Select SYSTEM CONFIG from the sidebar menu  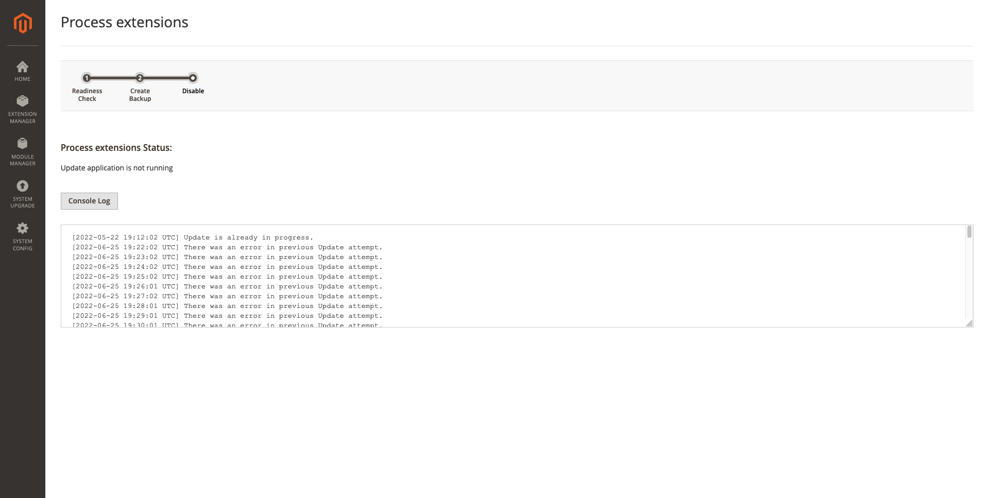tap(22, 245)
